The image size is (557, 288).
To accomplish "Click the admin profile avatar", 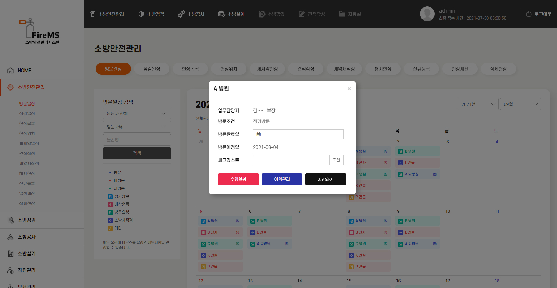I will [x=427, y=14].
